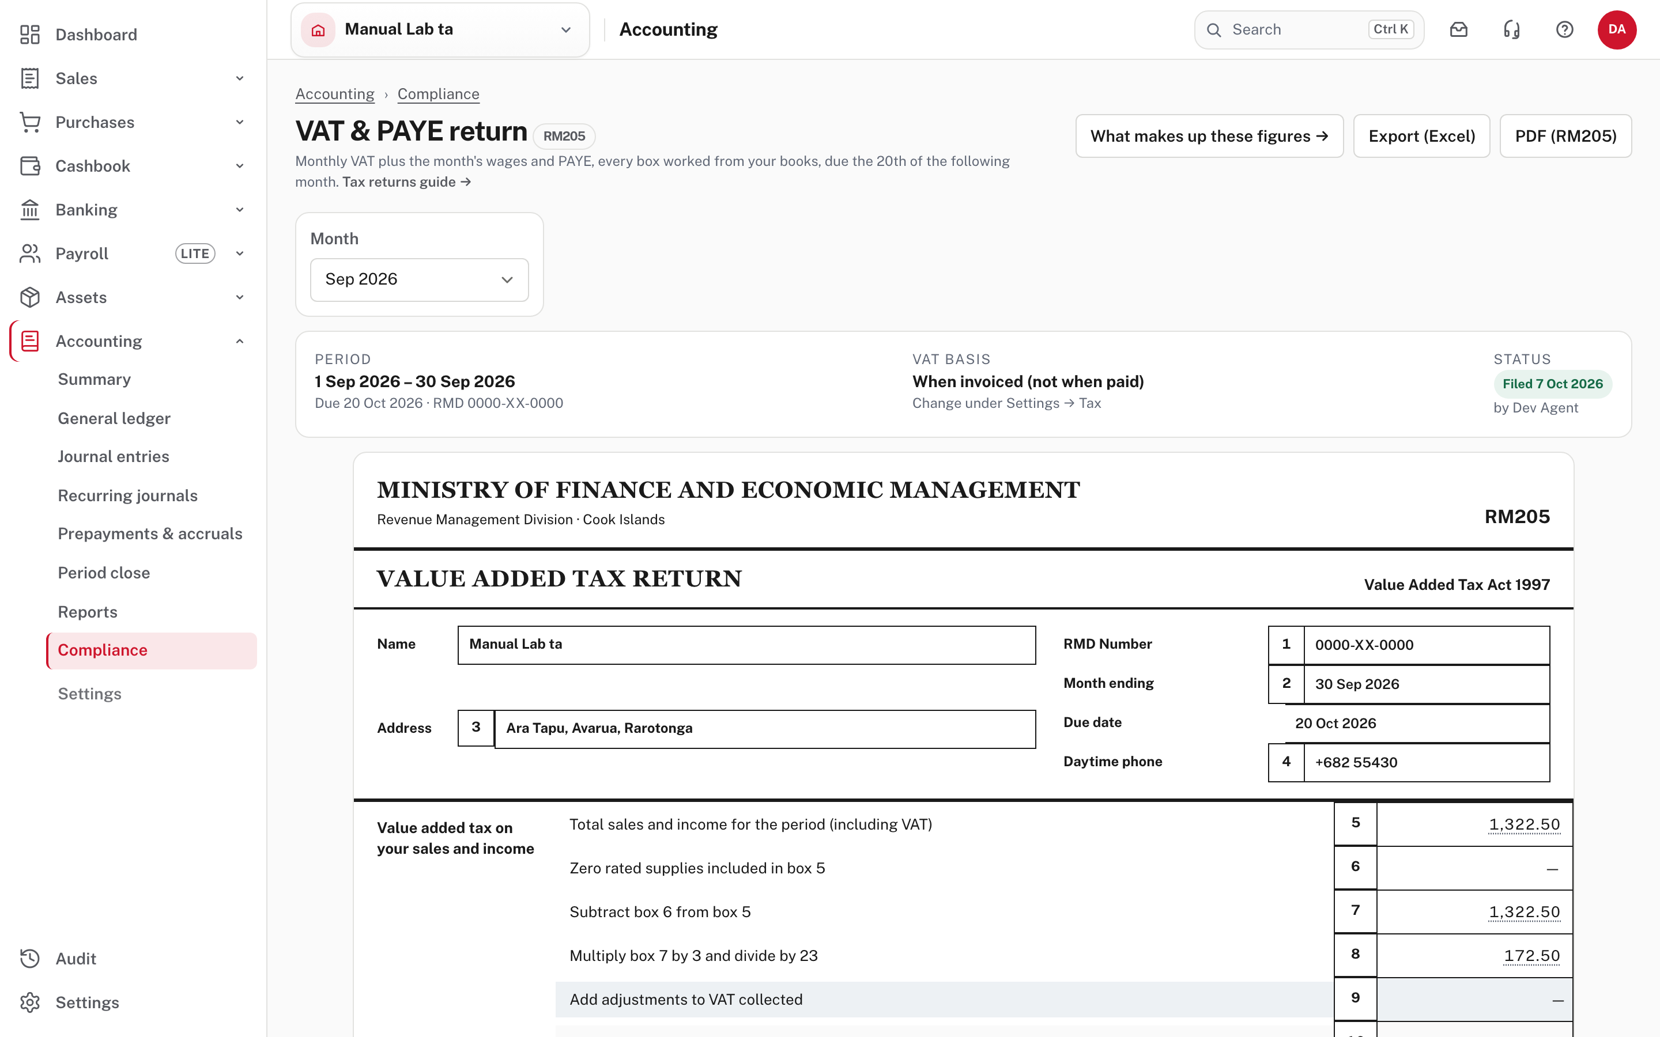The image size is (1660, 1037).
Task: Click the Manual Lab ta home icon
Action: 318,29
